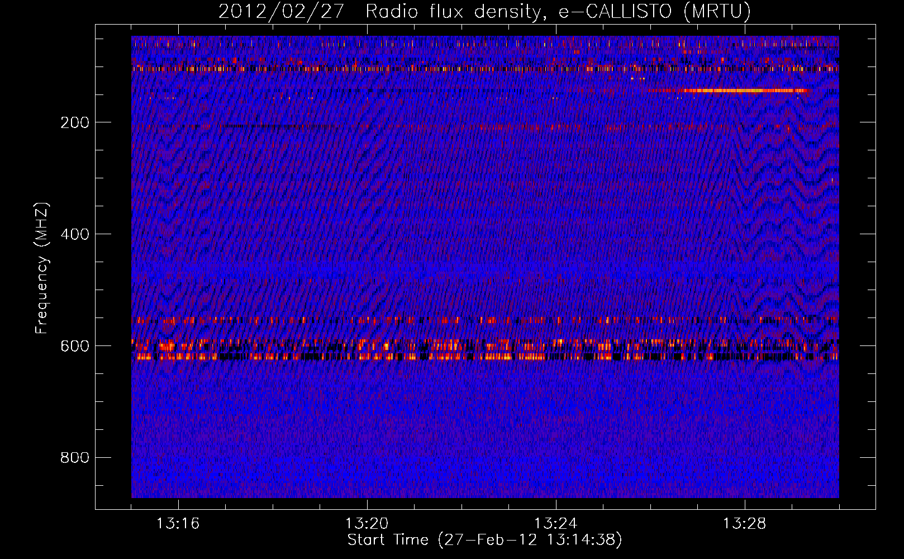Click the 13:16 time tick label
This screenshot has width=904, height=559.
coord(178,524)
